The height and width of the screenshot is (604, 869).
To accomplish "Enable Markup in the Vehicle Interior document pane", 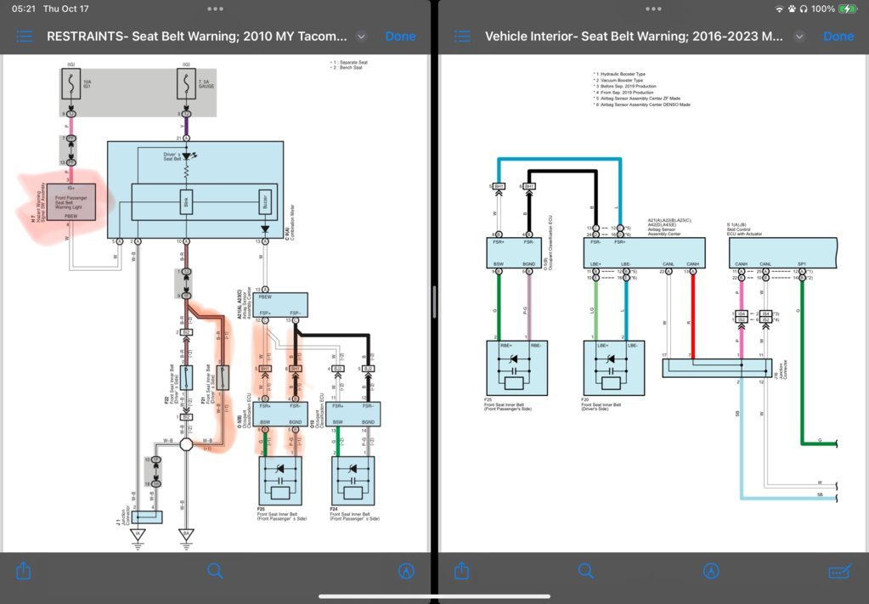I will 711,572.
